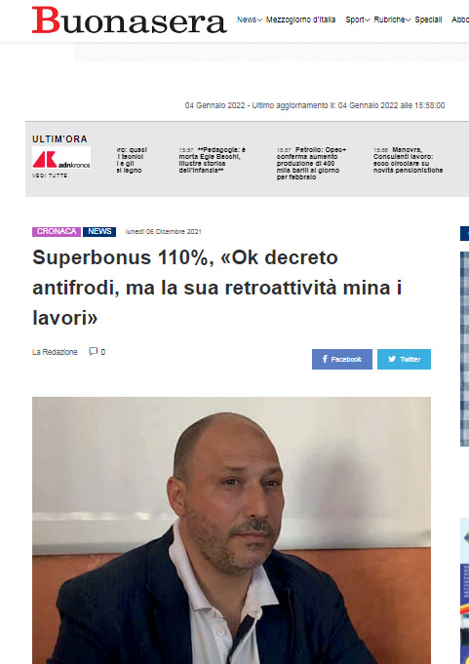Expand the News dropdown menu

click(x=250, y=20)
